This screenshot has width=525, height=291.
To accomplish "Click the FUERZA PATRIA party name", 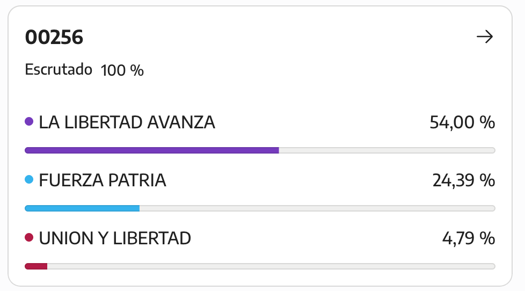I will click(103, 180).
